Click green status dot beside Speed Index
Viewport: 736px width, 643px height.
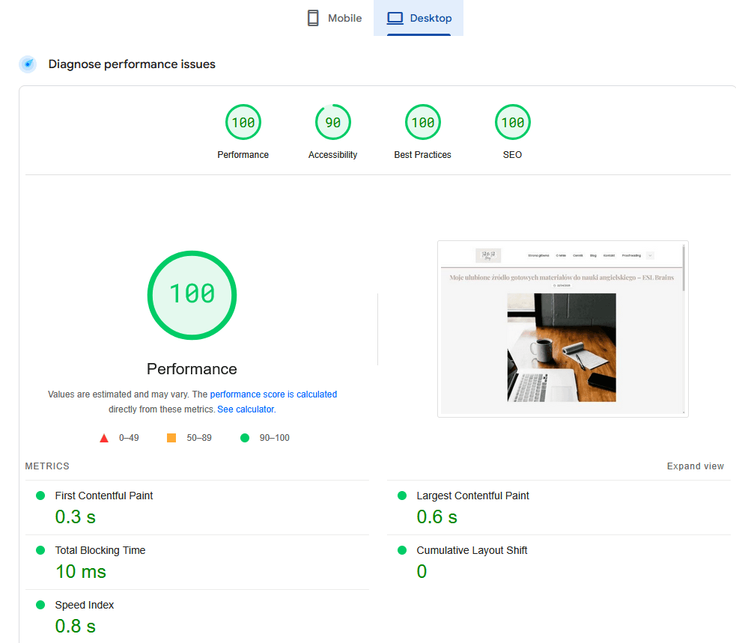click(40, 605)
